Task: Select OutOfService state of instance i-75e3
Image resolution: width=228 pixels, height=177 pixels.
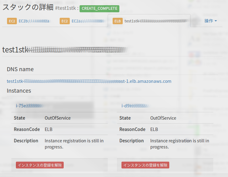Action: click(58, 118)
